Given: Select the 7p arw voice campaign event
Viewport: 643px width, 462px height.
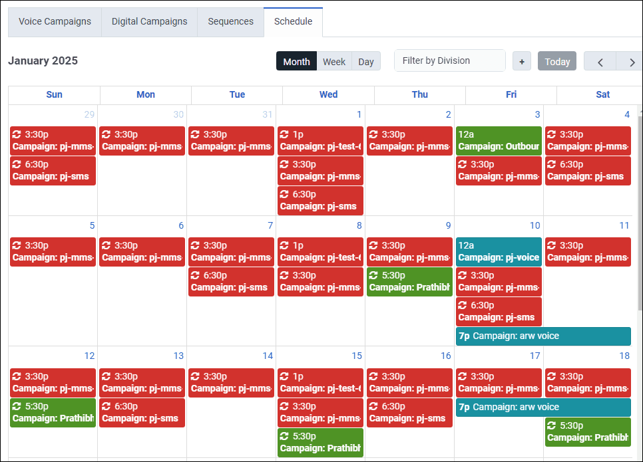Looking at the screenshot, I should tap(542, 336).
